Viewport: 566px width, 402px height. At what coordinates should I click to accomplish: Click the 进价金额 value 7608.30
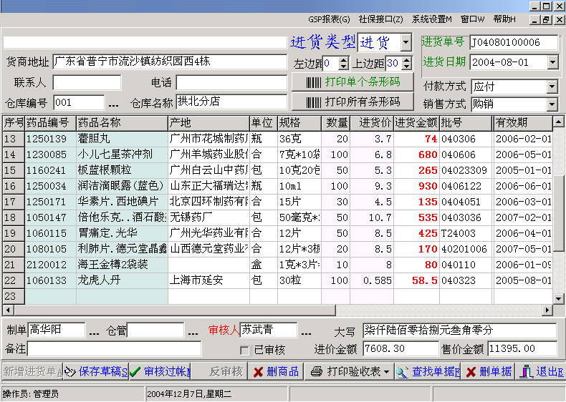coord(400,348)
